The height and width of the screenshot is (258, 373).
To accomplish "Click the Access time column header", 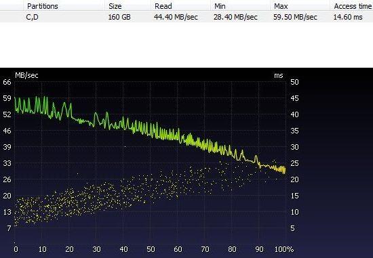I will click(351, 5).
